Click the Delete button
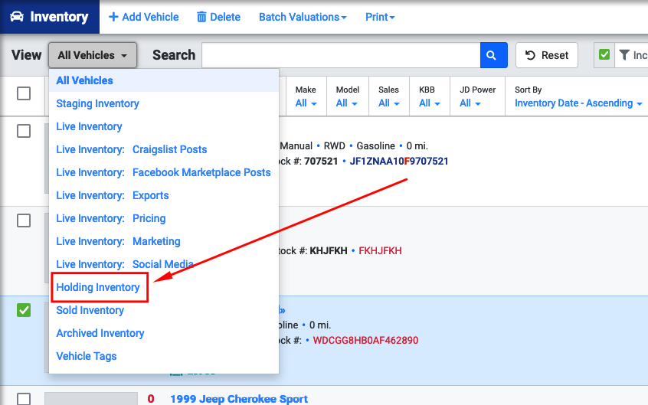Screen dimensions: 648x405 tap(218, 17)
